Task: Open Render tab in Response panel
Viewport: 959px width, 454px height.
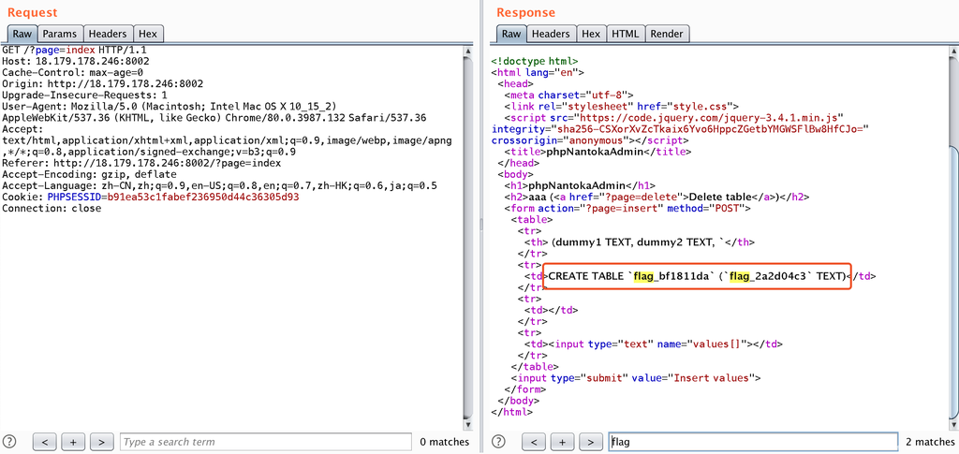Action: [667, 34]
